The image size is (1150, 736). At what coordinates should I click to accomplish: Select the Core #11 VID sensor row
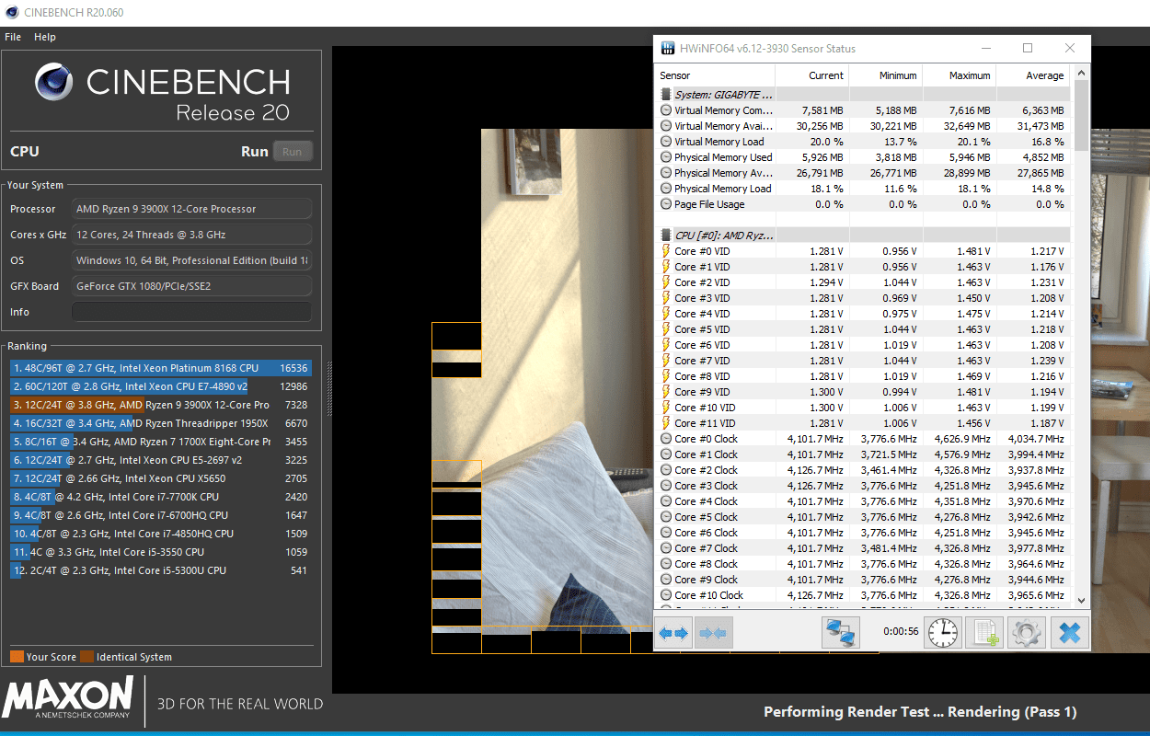tap(863, 423)
